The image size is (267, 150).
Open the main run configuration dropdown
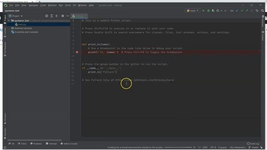(193, 11)
